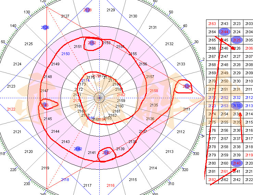Select 2143 on the wheel pink ring
Screen dimensions: 253x195
click(x=65, y=142)
